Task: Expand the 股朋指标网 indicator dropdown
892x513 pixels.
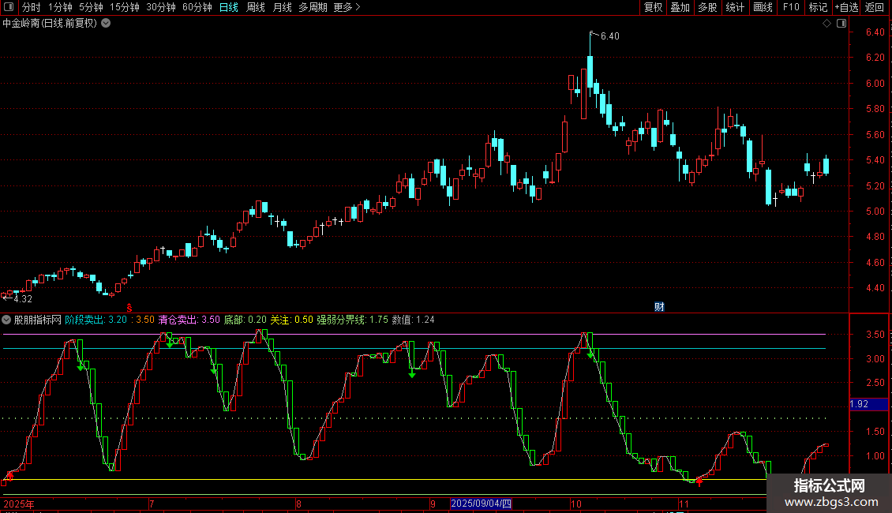Action: click(6, 320)
